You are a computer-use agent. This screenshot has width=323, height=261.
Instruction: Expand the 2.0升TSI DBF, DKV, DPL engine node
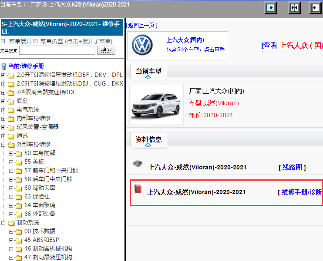point(3,75)
